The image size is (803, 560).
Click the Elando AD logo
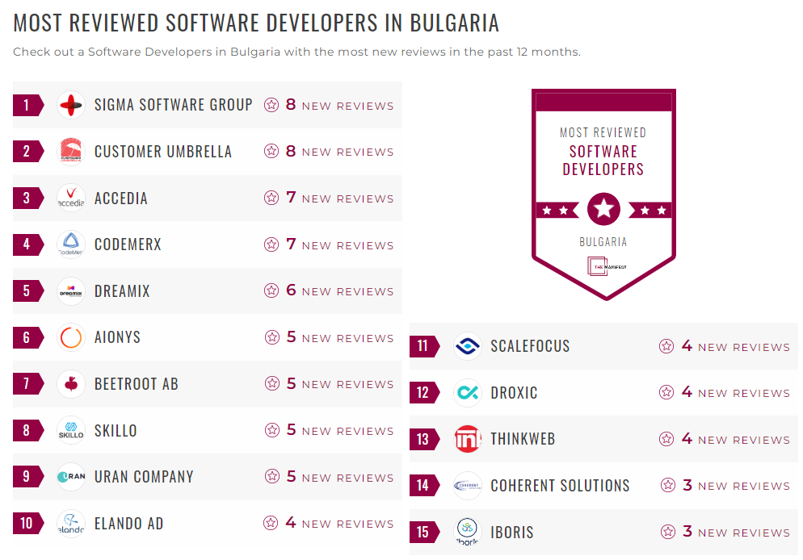pyautogui.click(x=70, y=523)
